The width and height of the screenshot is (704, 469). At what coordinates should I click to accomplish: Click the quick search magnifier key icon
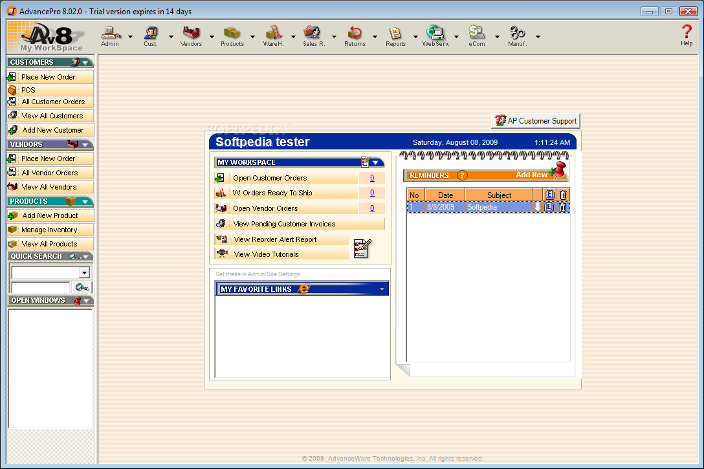[82, 287]
